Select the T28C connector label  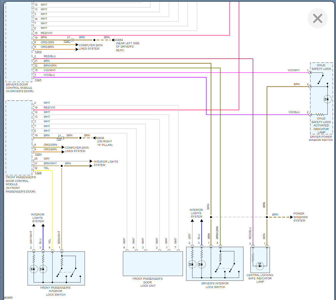pyautogui.click(x=67, y=42)
